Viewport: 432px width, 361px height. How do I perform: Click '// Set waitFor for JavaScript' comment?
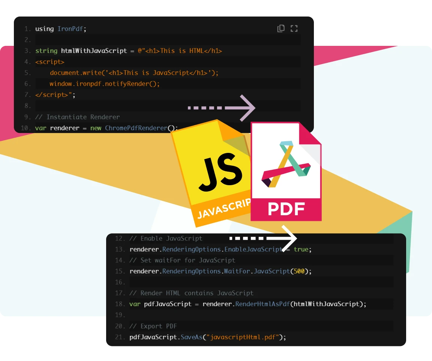click(182, 260)
